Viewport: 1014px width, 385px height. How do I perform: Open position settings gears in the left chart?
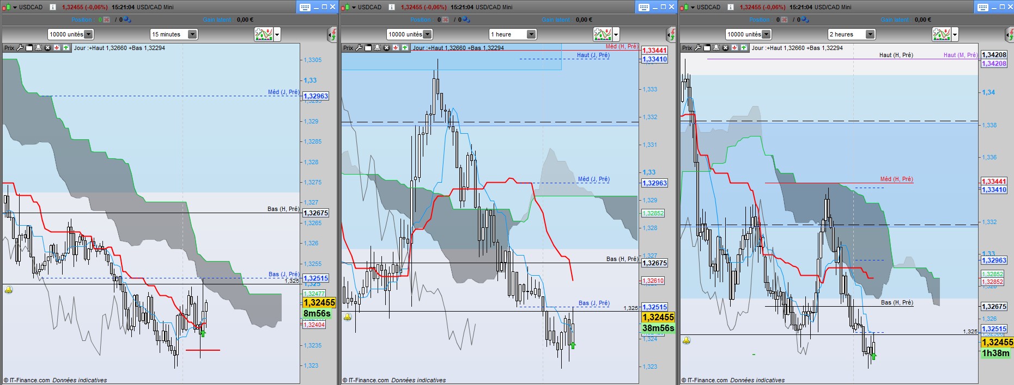127,20
